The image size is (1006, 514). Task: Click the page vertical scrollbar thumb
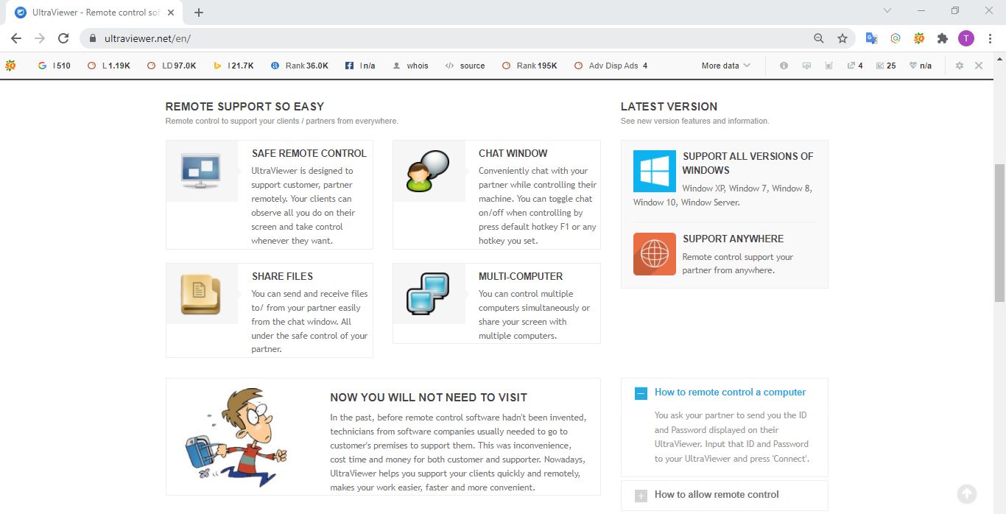pos(999,233)
